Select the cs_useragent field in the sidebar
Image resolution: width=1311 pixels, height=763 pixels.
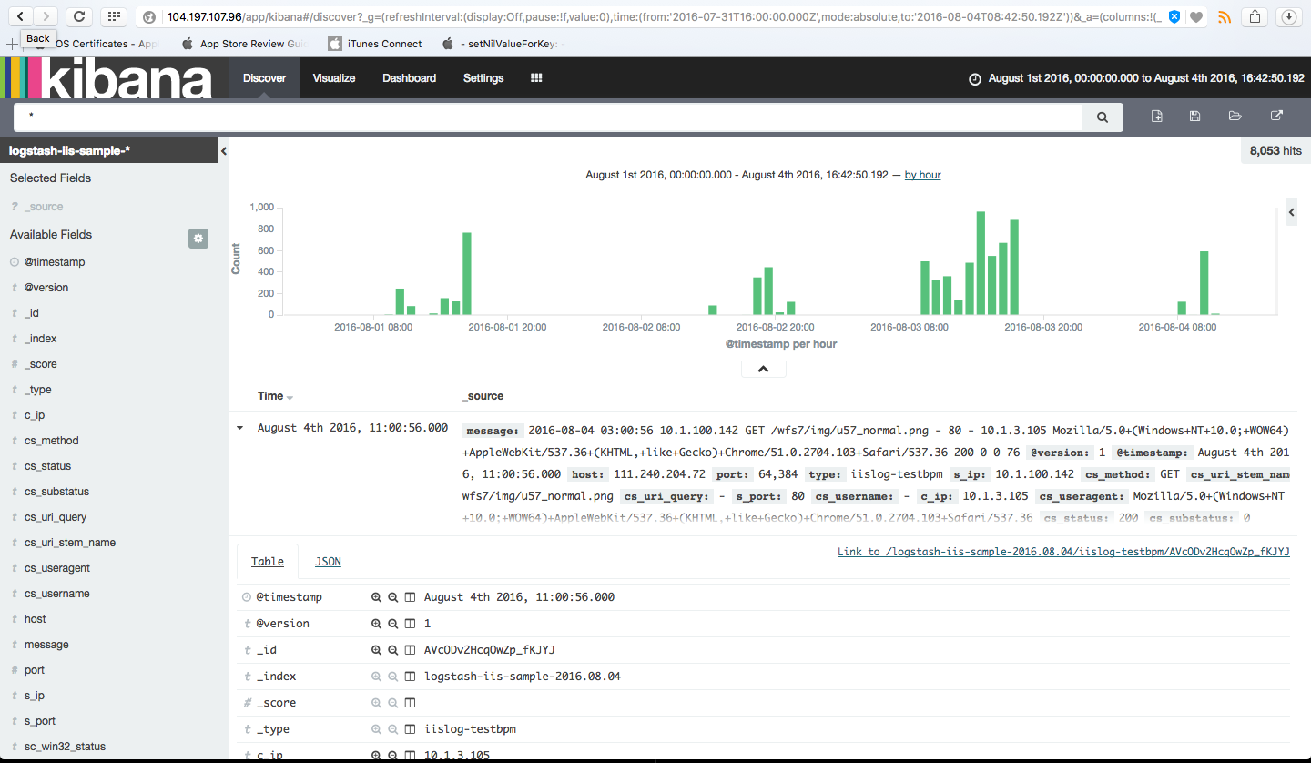[x=57, y=568]
